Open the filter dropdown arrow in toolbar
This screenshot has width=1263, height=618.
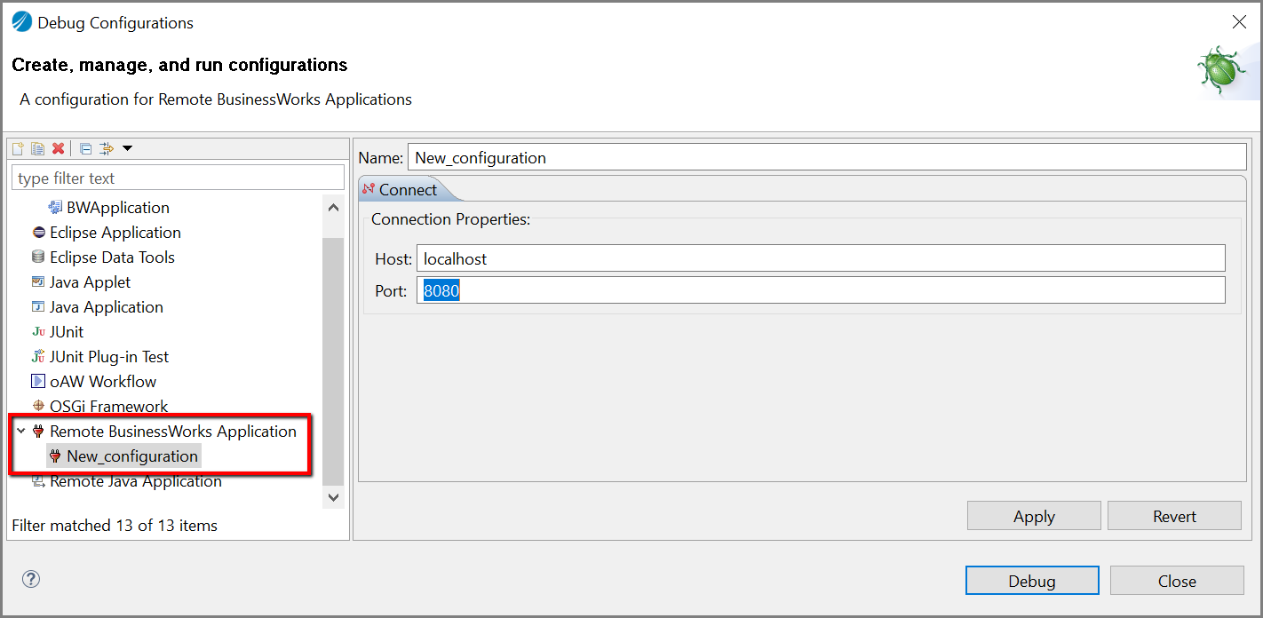[x=127, y=148]
